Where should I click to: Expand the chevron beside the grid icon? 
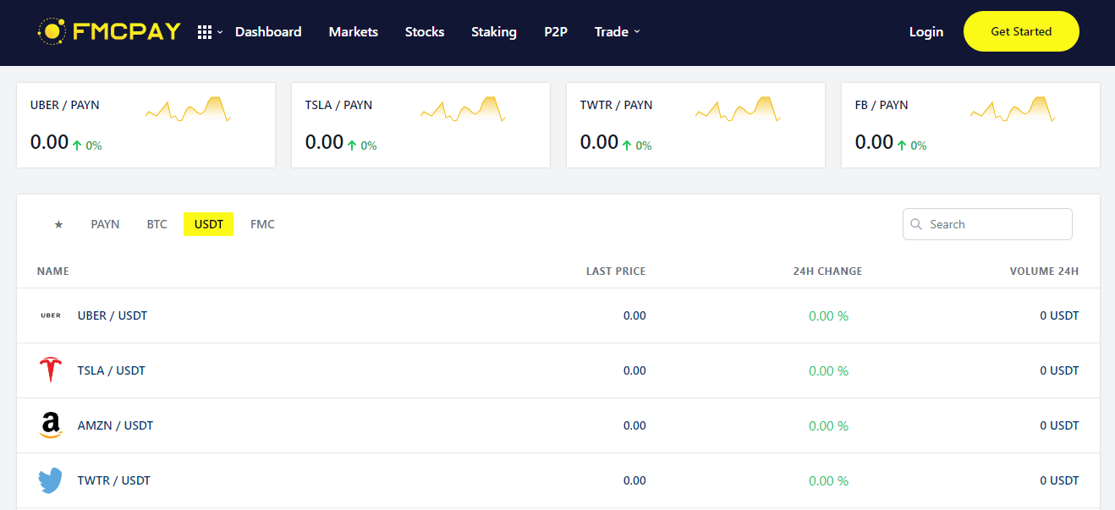pos(220,32)
